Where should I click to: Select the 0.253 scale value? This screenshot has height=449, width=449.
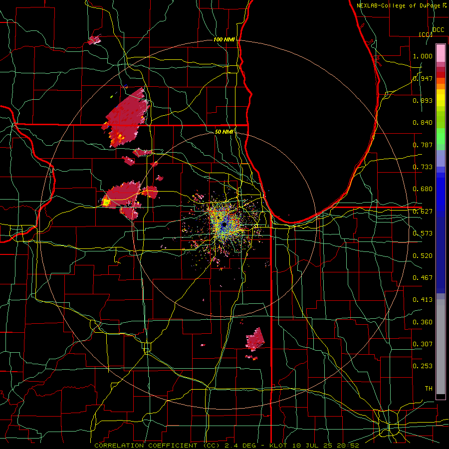pyautogui.click(x=423, y=366)
